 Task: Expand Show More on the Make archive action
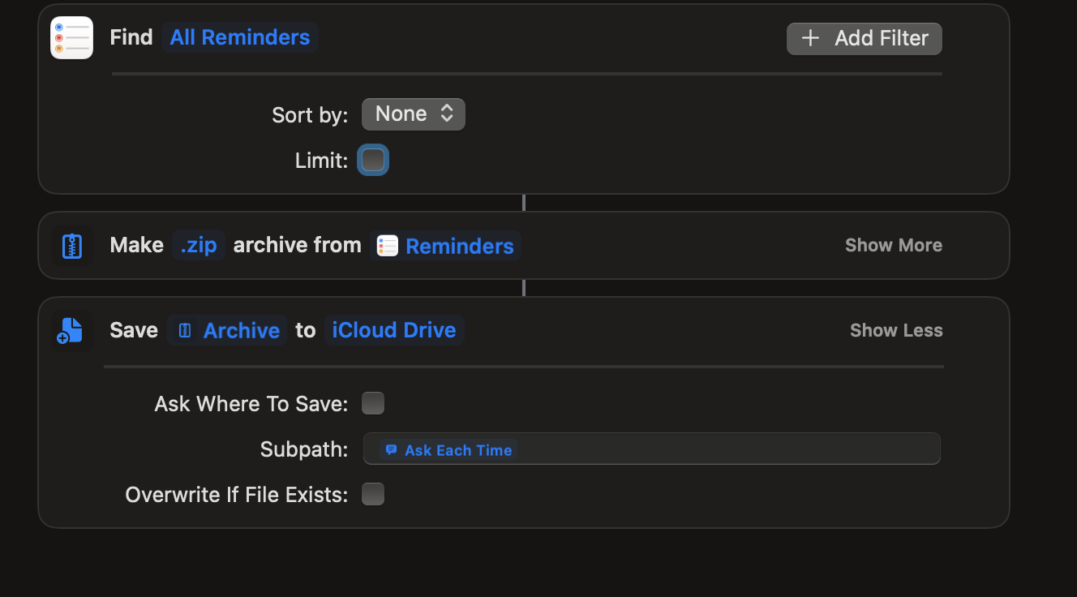tap(893, 244)
